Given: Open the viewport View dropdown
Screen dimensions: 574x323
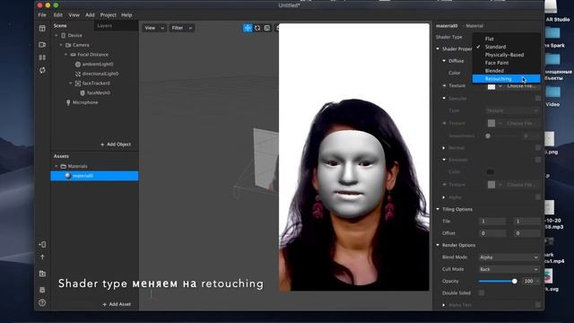Looking at the screenshot, I should [x=154, y=28].
